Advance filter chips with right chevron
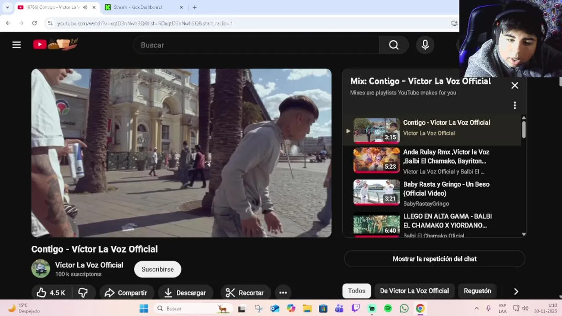 [x=516, y=291]
